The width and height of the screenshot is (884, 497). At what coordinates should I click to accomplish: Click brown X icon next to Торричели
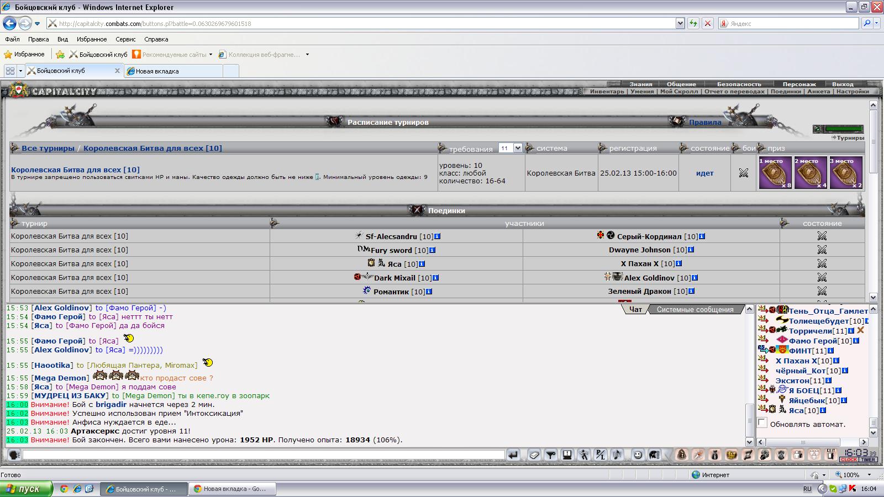(860, 330)
